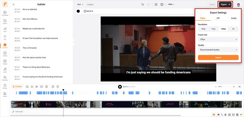Click the Sogou toolbox grid icon

coord(237,115)
